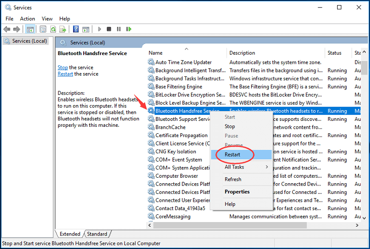This screenshot has width=370, height=249.
Task: Select Services (Local) in the console tree
Action: tap(26, 41)
